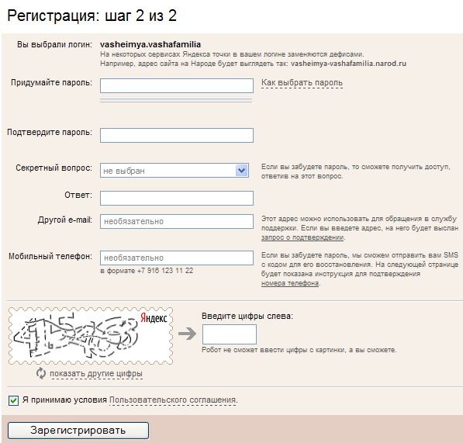Click the captcha digits image
The image size is (463, 443).
[91, 336]
